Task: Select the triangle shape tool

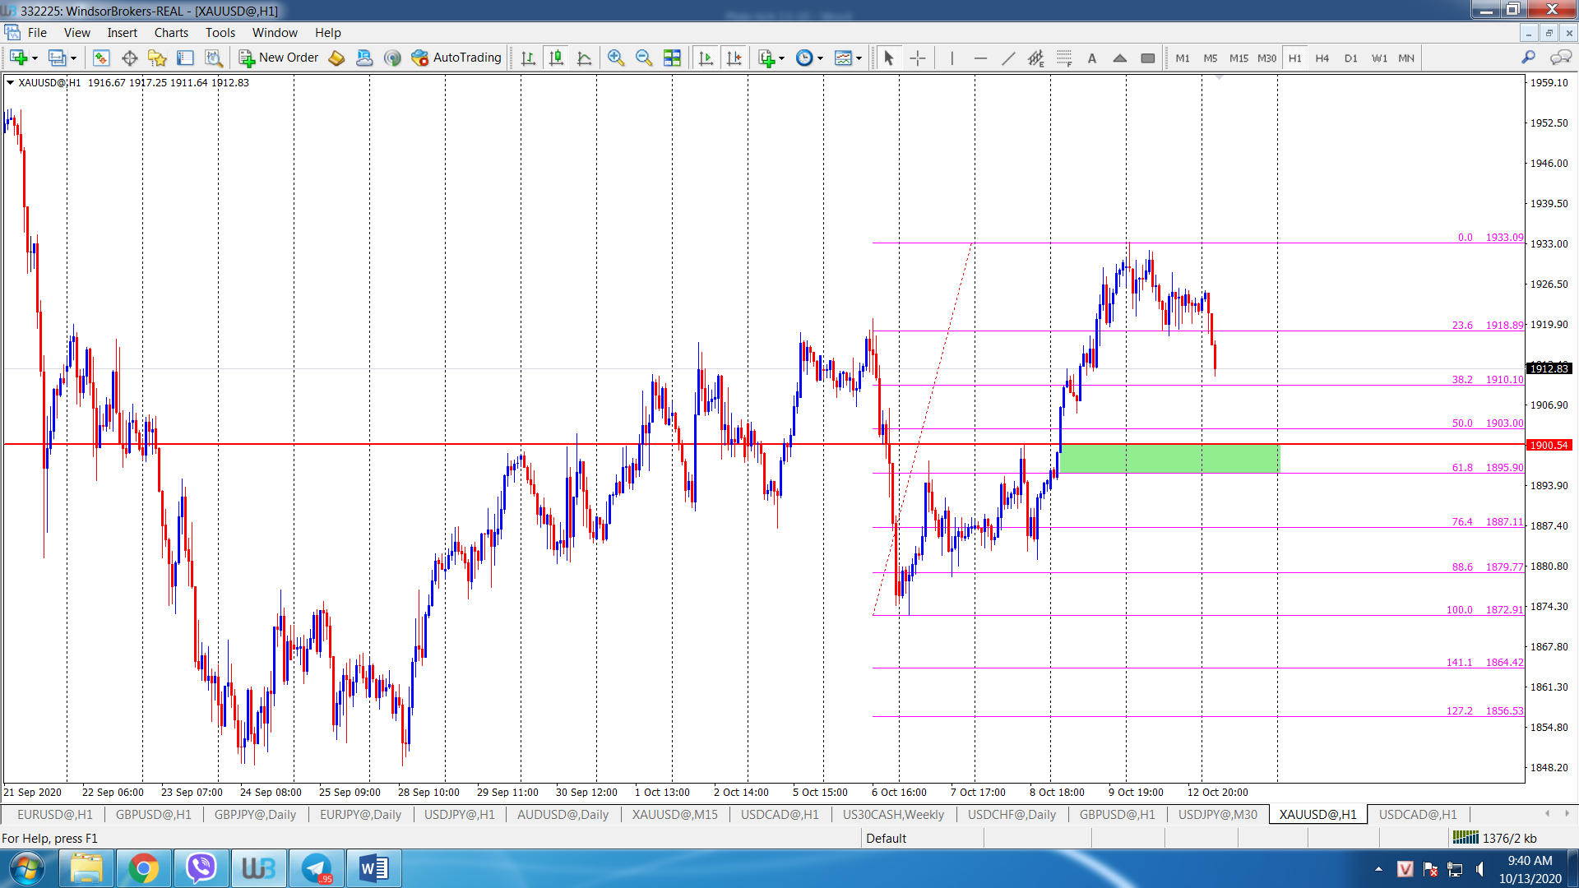Action: point(1120,58)
